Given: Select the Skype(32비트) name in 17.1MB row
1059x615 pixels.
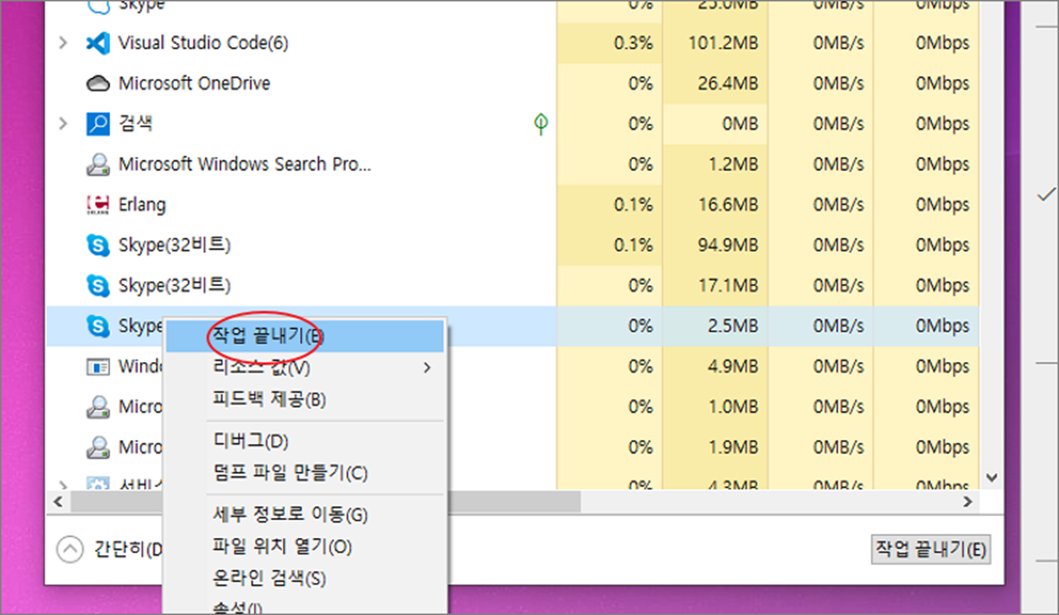Looking at the screenshot, I should 175,286.
